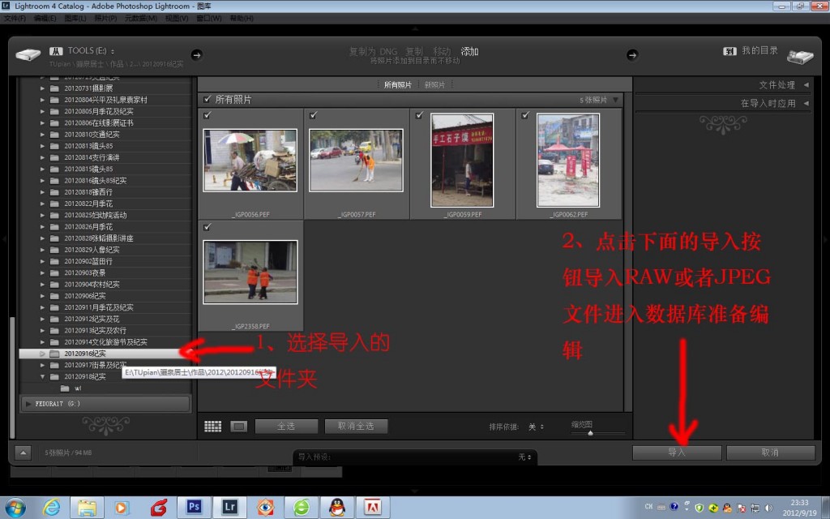Select the 添加 import mode
This screenshot has height=519, width=830.
469,51
